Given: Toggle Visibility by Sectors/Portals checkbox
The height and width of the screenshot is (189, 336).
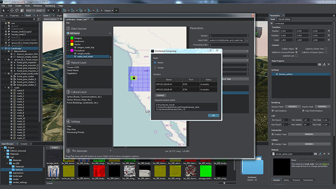Looking at the screenshot, I should click(296, 52).
